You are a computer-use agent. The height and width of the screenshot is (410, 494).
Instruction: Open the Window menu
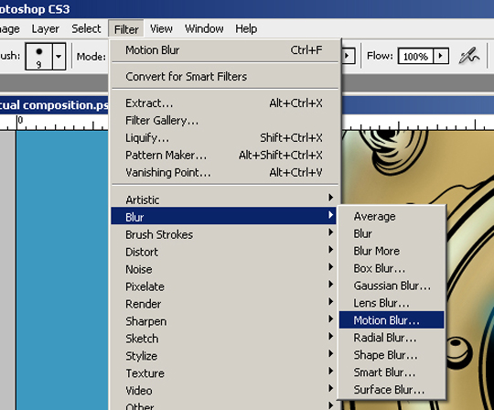(204, 29)
